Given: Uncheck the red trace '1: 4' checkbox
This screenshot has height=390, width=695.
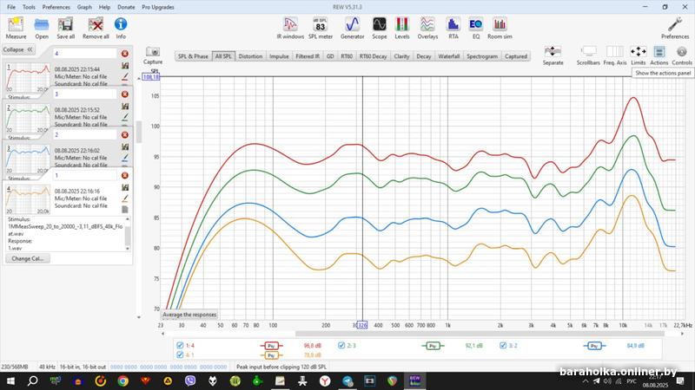Looking at the screenshot, I should point(180,345).
